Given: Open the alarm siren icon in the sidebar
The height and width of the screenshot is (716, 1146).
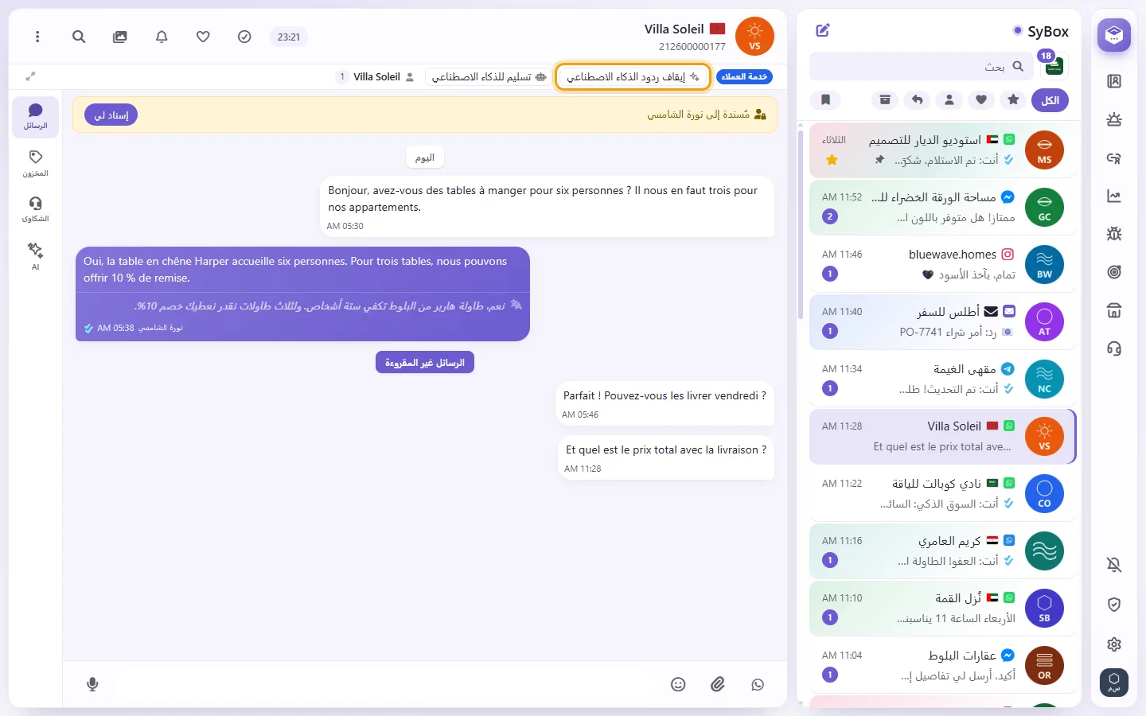Looking at the screenshot, I should point(1114,119).
